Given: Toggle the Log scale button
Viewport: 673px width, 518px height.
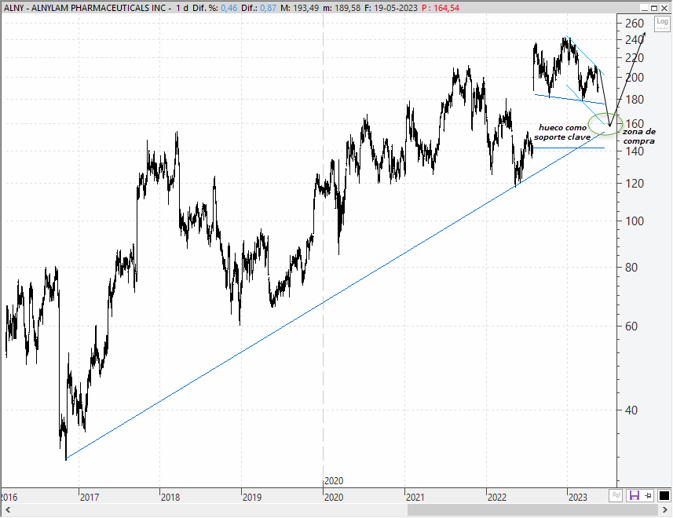Looking at the screenshot, I should pyautogui.click(x=662, y=24).
